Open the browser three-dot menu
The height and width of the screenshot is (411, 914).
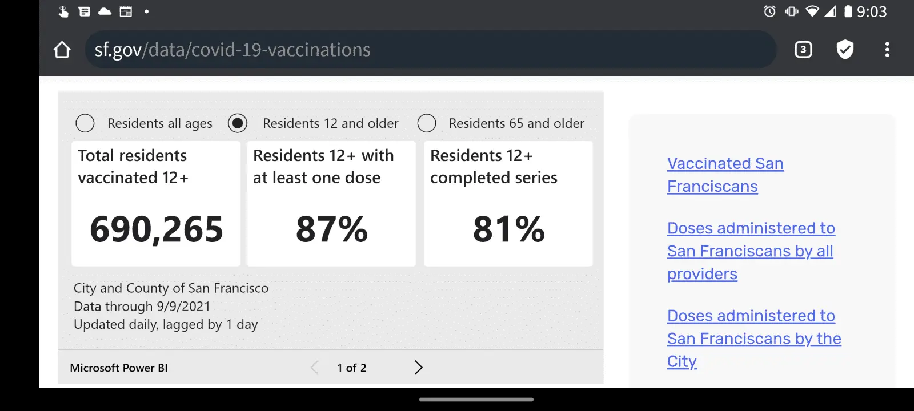click(887, 50)
